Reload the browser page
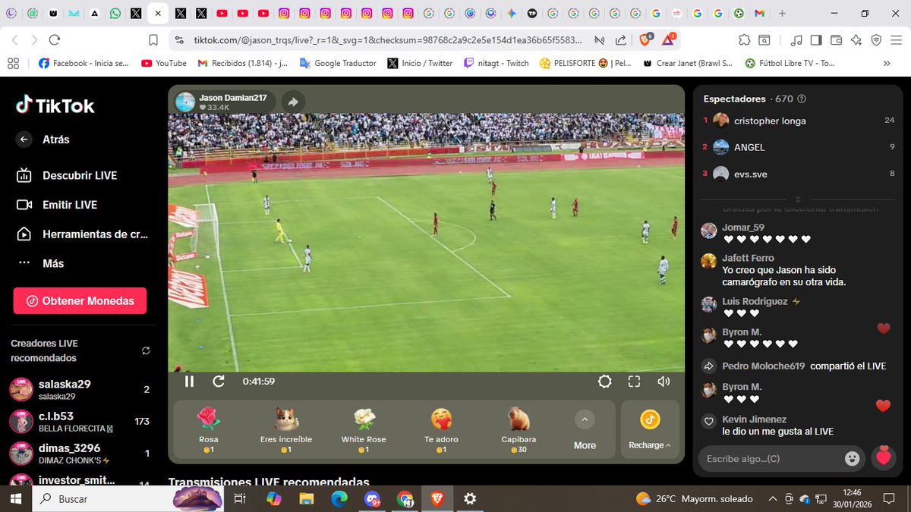Screen dimensions: 911x512 (54, 40)
